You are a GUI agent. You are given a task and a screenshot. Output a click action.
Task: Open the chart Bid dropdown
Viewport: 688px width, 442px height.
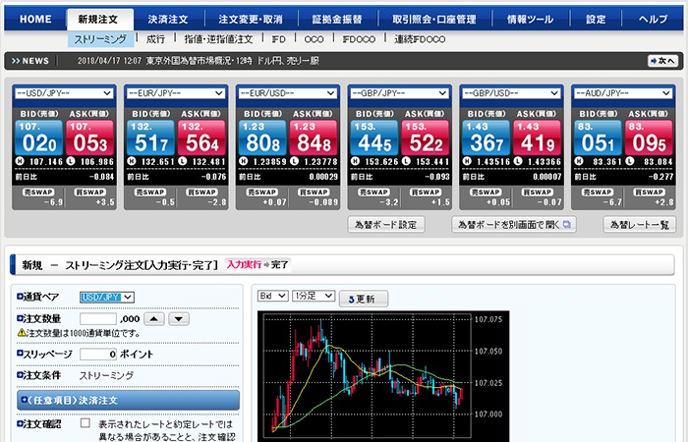pos(272,296)
